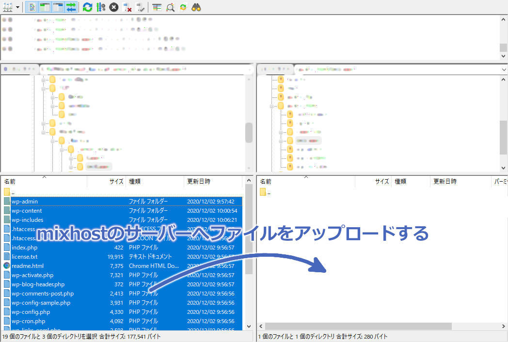The width and height of the screenshot is (508, 342).
Task: Select the index.php file icon
Action: tap(7, 248)
